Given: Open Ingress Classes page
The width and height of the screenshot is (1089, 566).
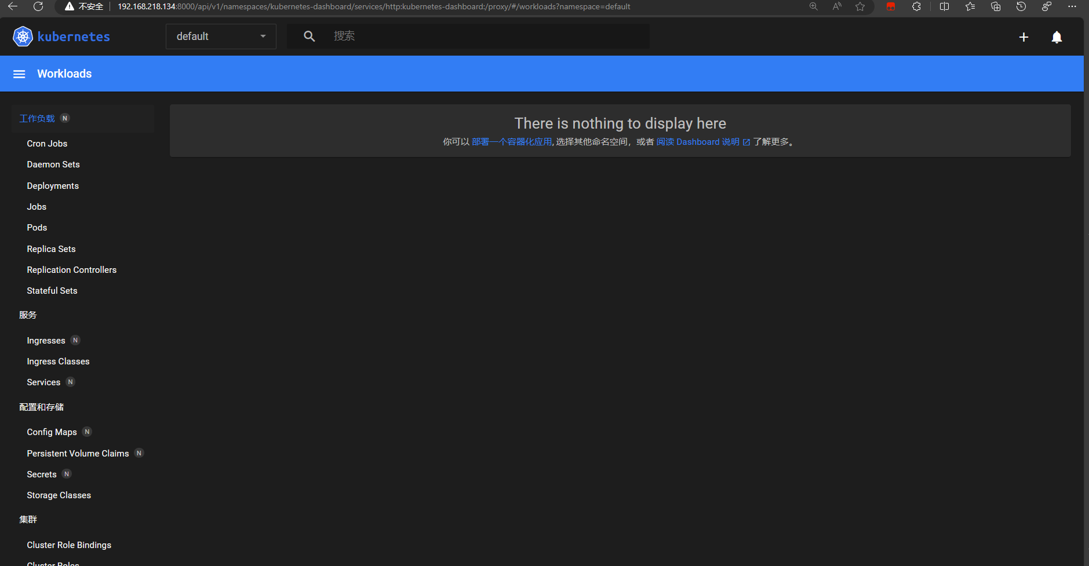Looking at the screenshot, I should (58, 361).
